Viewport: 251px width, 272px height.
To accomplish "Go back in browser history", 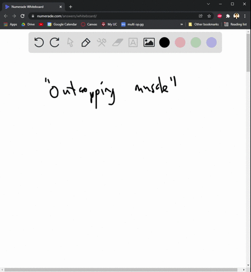I will 6,16.
